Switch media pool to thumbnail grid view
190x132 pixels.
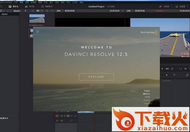tap(38, 11)
